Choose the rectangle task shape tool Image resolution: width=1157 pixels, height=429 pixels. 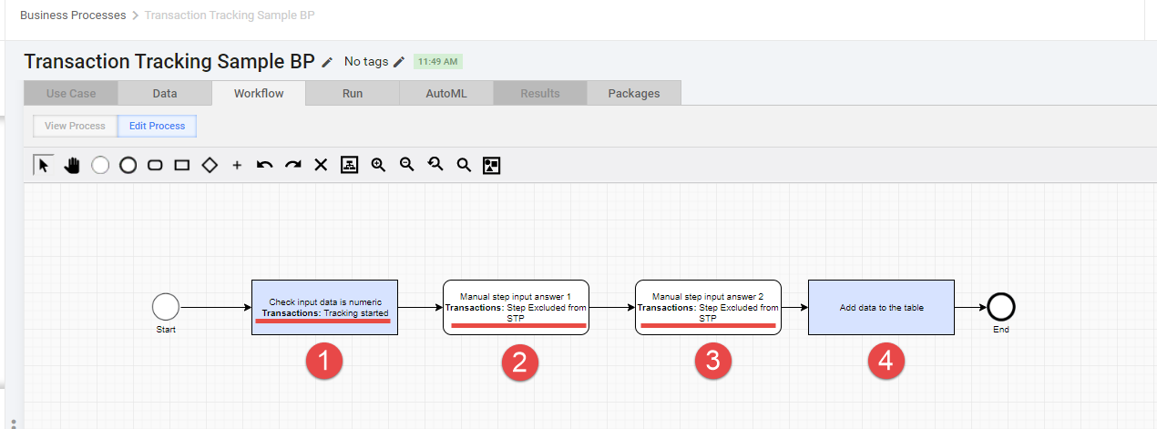click(x=182, y=165)
